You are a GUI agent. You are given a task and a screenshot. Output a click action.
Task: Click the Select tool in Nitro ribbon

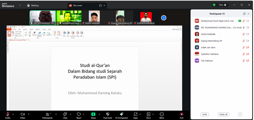click(26, 34)
